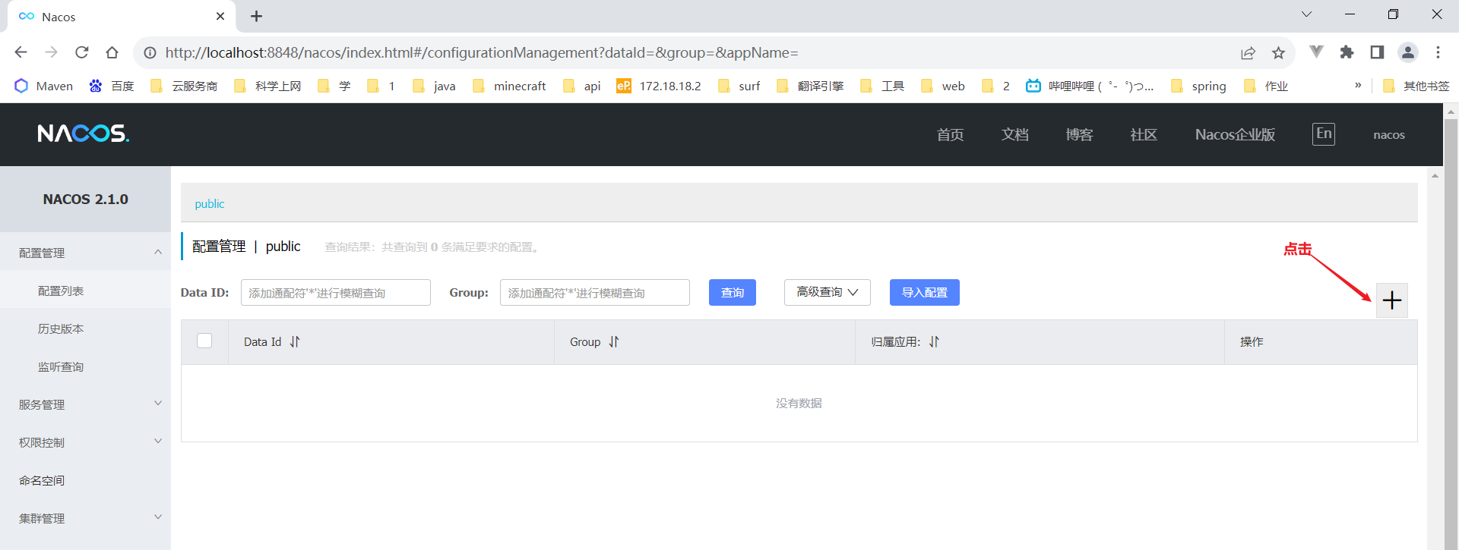This screenshot has width=1459, height=550.
Task: Sort table by Data Id arrows
Action: point(295,342)
